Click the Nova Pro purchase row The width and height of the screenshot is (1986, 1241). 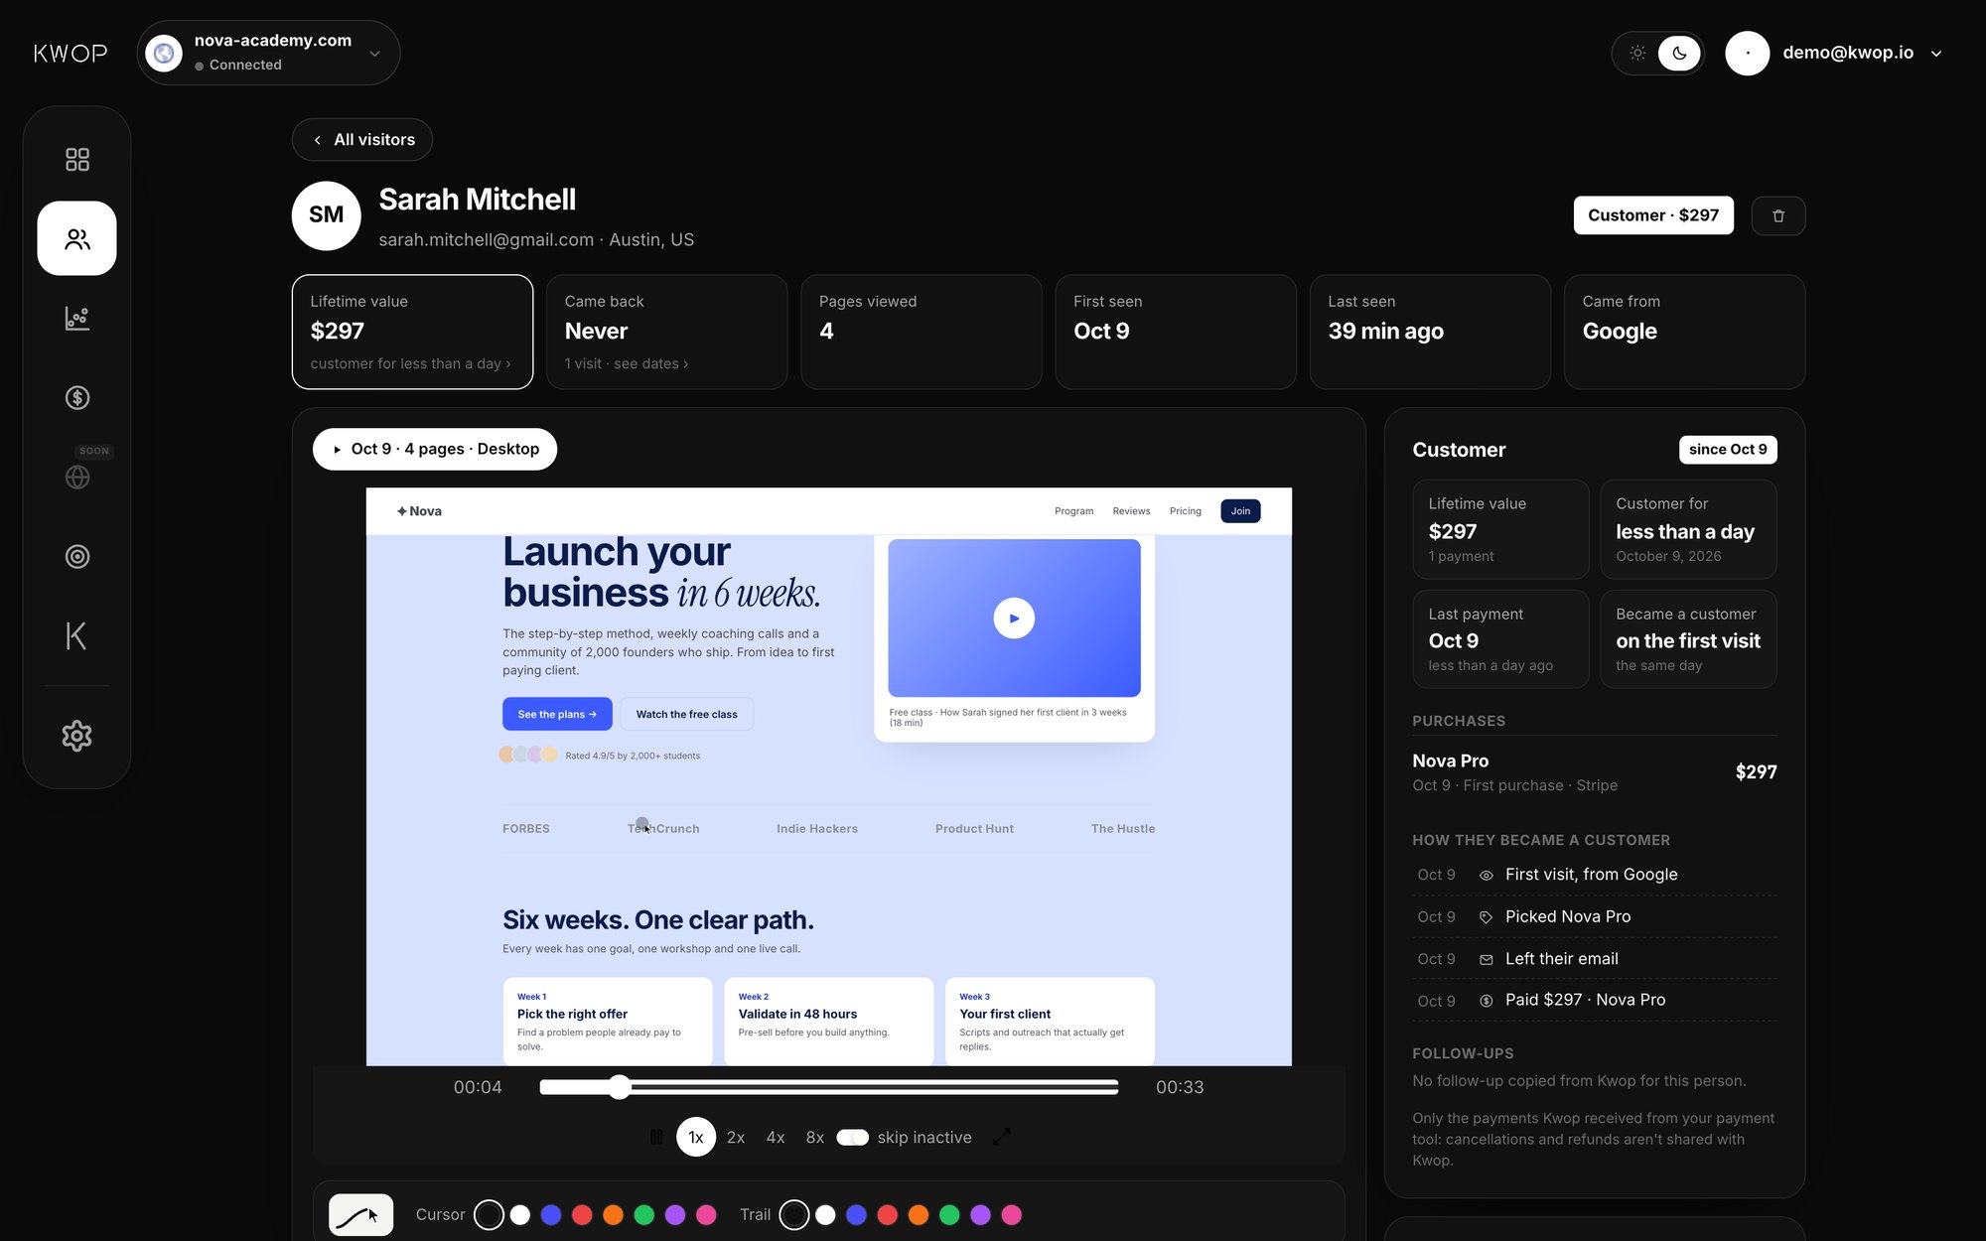coord(1595,772)
